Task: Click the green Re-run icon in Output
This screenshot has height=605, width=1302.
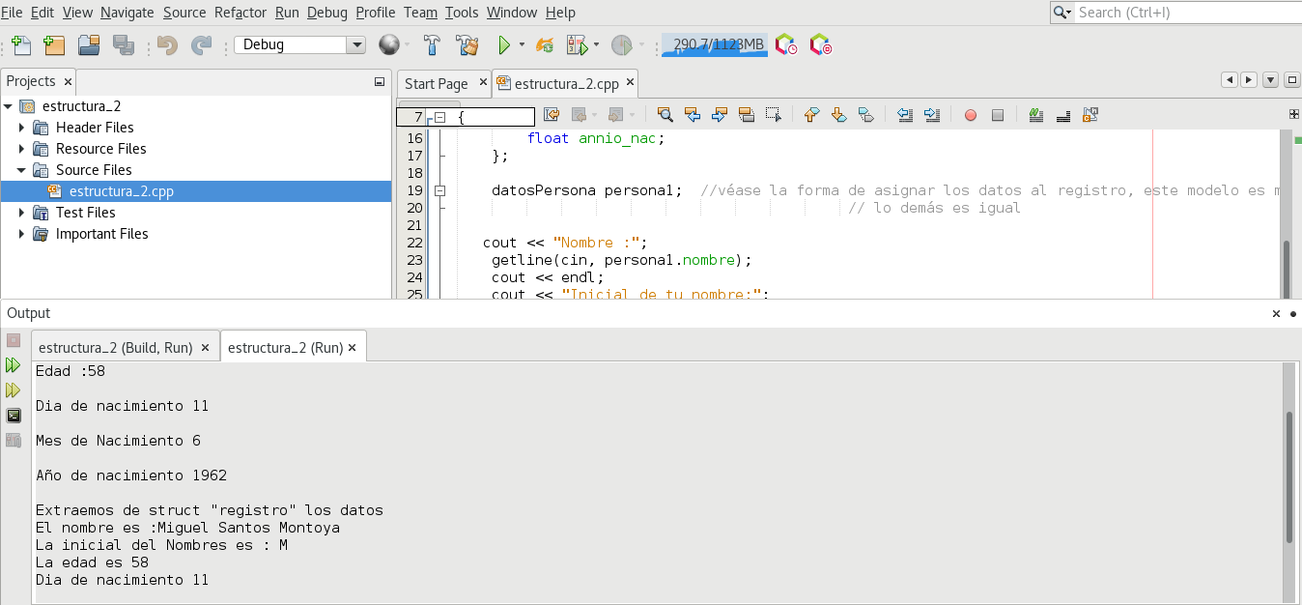Action: click(x=13, y=365)
